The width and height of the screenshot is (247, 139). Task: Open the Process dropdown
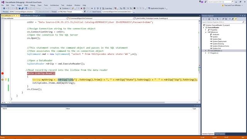click(22, 12)
